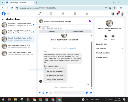Image resolution: width=128 pixels, height=102 pixels.
Task: Select the Brandi conversation in the list
Action: pos(18,39)
